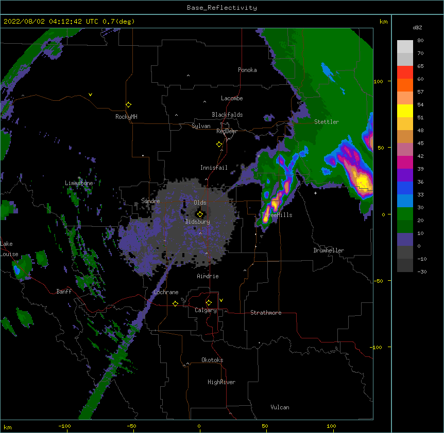444x433 pixels.
Task: Click the dBZ legend heading
Action: click(417, 28)
